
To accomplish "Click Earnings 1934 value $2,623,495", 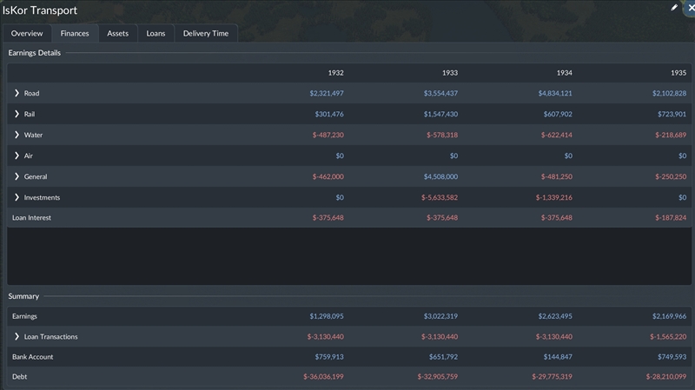I will point(555,316).
